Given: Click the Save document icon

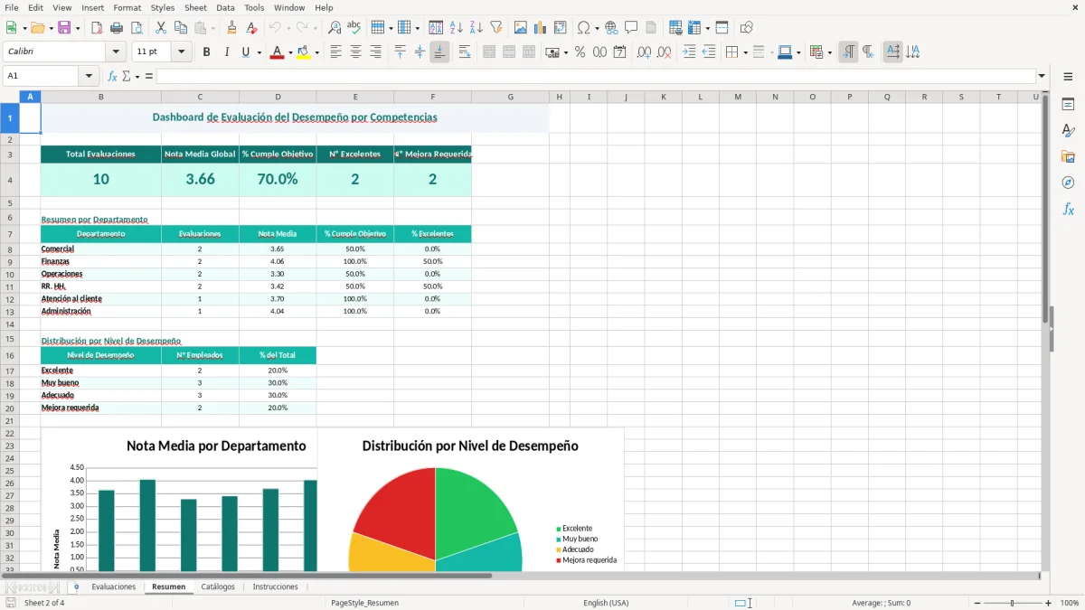Looking at the screenshot, I should tap(64, 28).
